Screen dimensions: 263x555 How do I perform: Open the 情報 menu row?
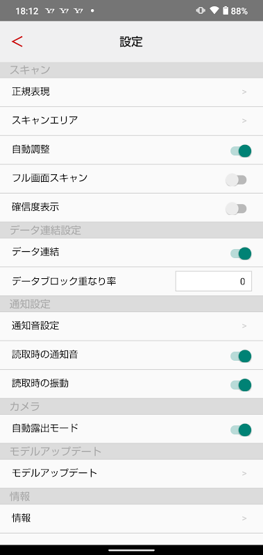coord(131,518)
